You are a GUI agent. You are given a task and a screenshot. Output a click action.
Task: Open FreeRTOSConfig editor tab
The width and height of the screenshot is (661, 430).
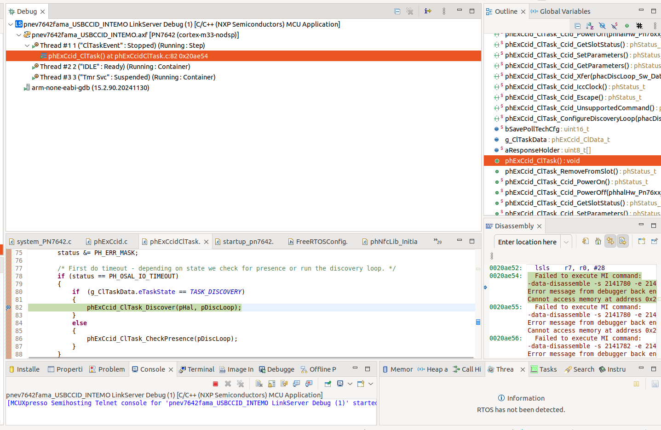point(318,242)
